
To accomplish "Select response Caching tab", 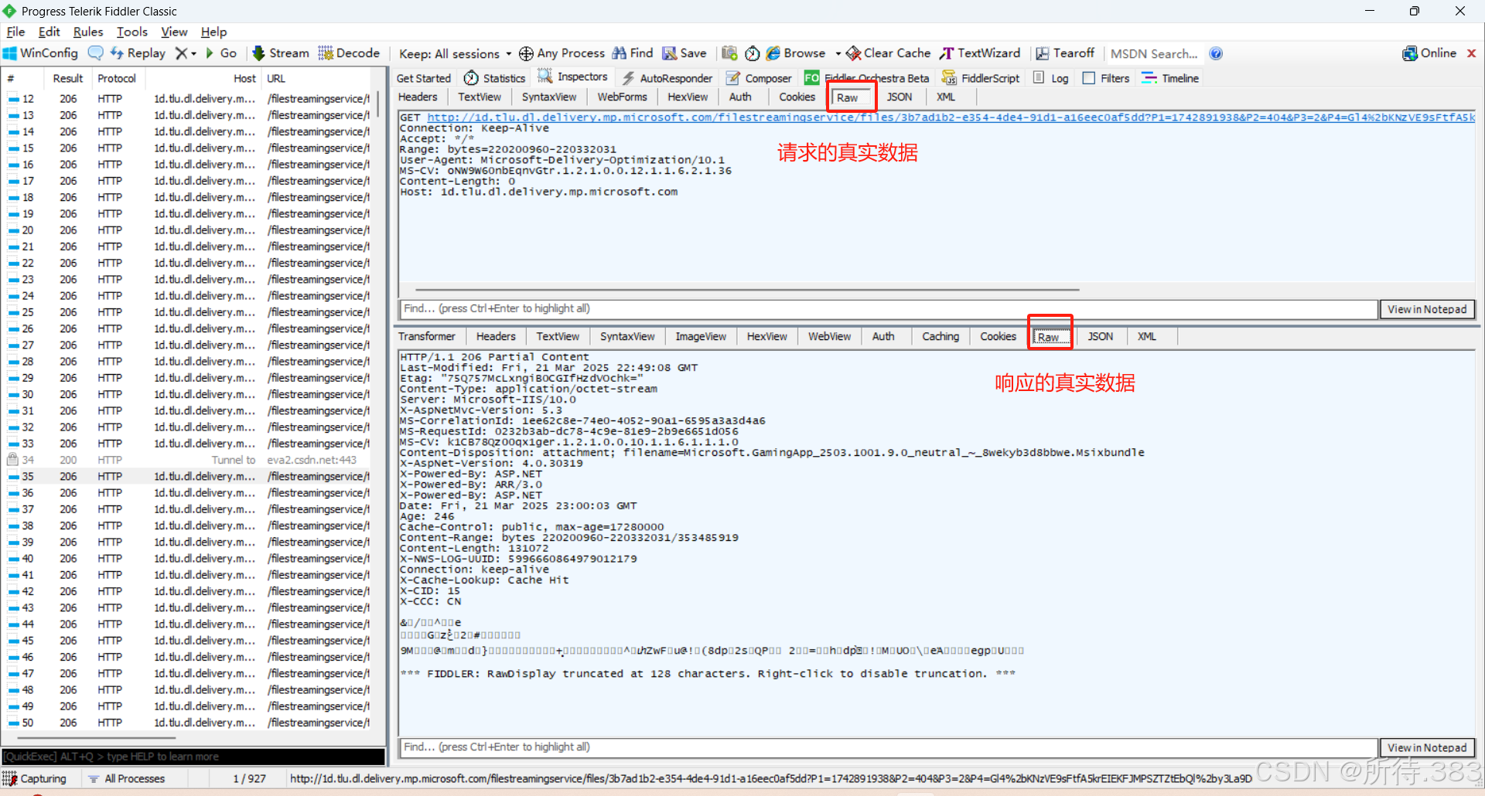I will pos(940,336).
